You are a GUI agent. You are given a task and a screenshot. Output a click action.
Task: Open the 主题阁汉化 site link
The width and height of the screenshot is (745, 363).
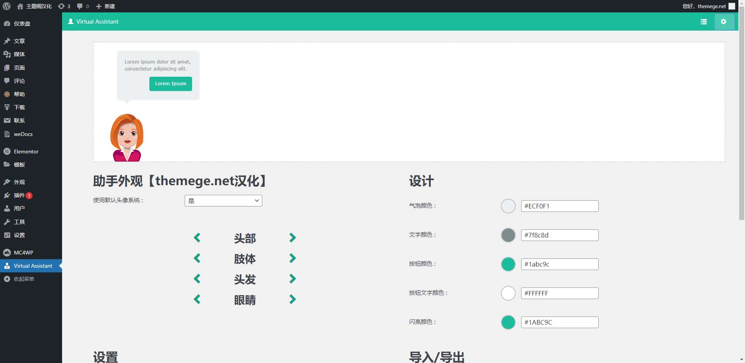[x=35, y=6]
